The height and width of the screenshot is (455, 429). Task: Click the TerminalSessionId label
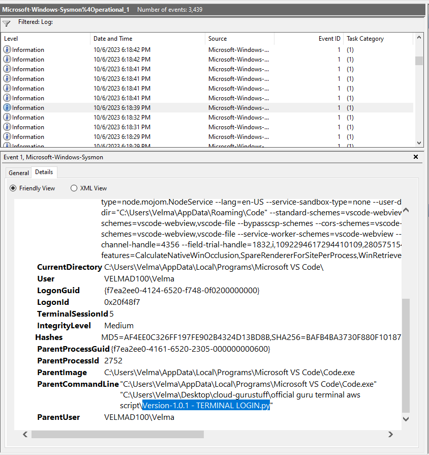tap(73, 314)
